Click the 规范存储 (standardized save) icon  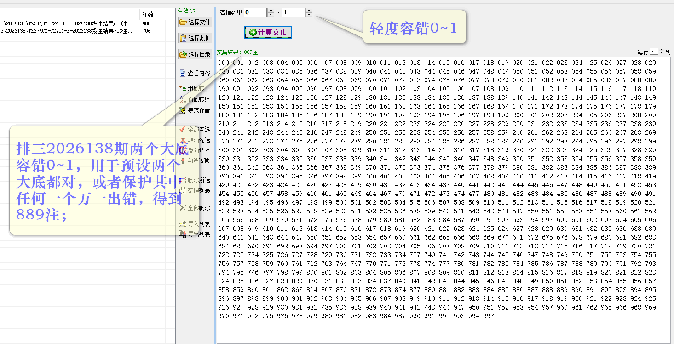(x=183, y=110)
